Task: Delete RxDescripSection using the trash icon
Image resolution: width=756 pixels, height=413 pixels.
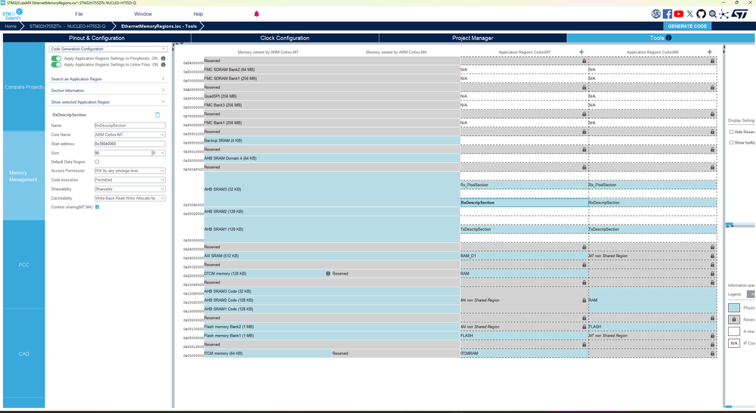Action: click(x=157, y=114)
